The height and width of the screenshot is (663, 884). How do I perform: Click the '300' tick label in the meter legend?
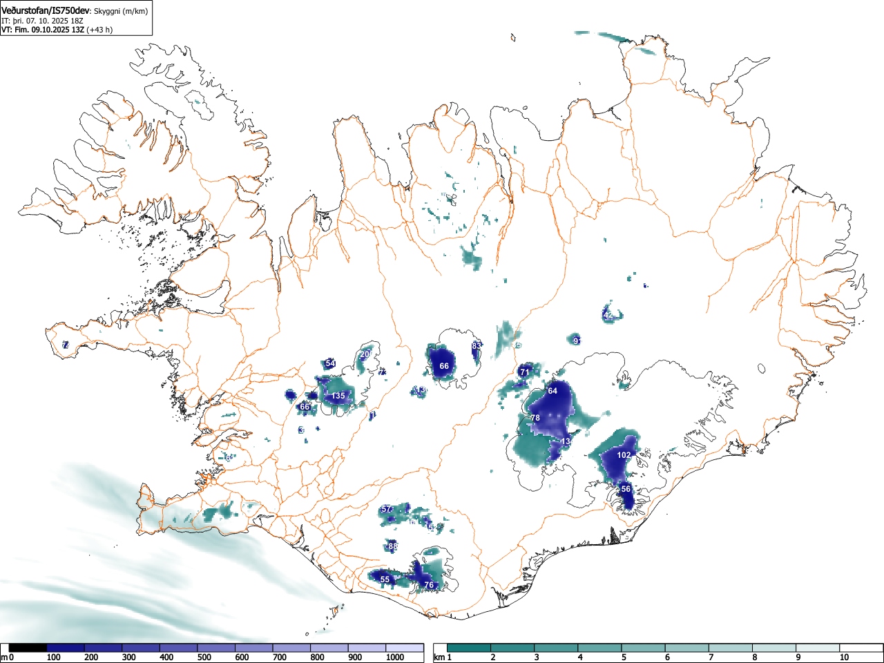pos(129,657)
